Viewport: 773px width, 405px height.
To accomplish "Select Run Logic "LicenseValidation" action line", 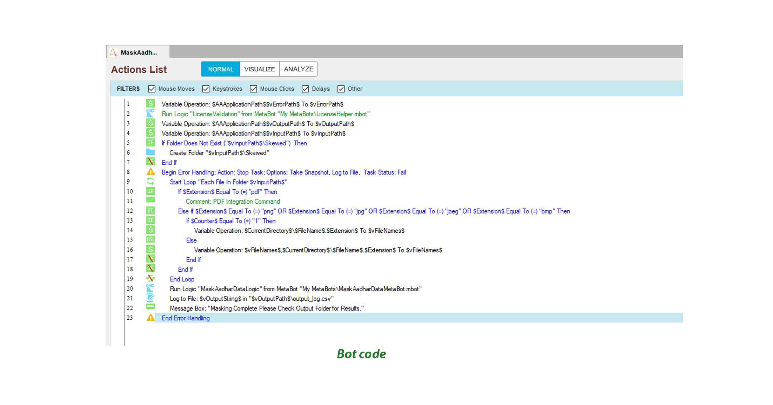I will pos(265,114).
